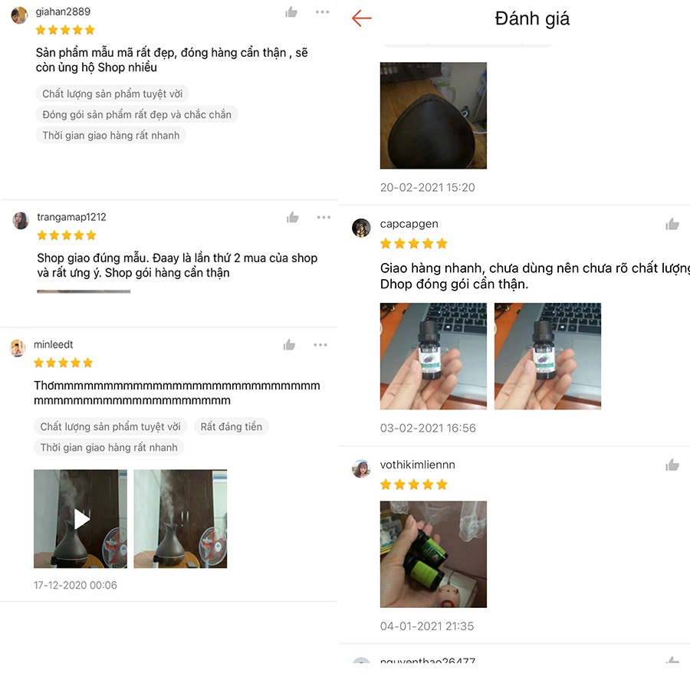Select the 'Rất đáng tiền' tag

tap(232, 426)
